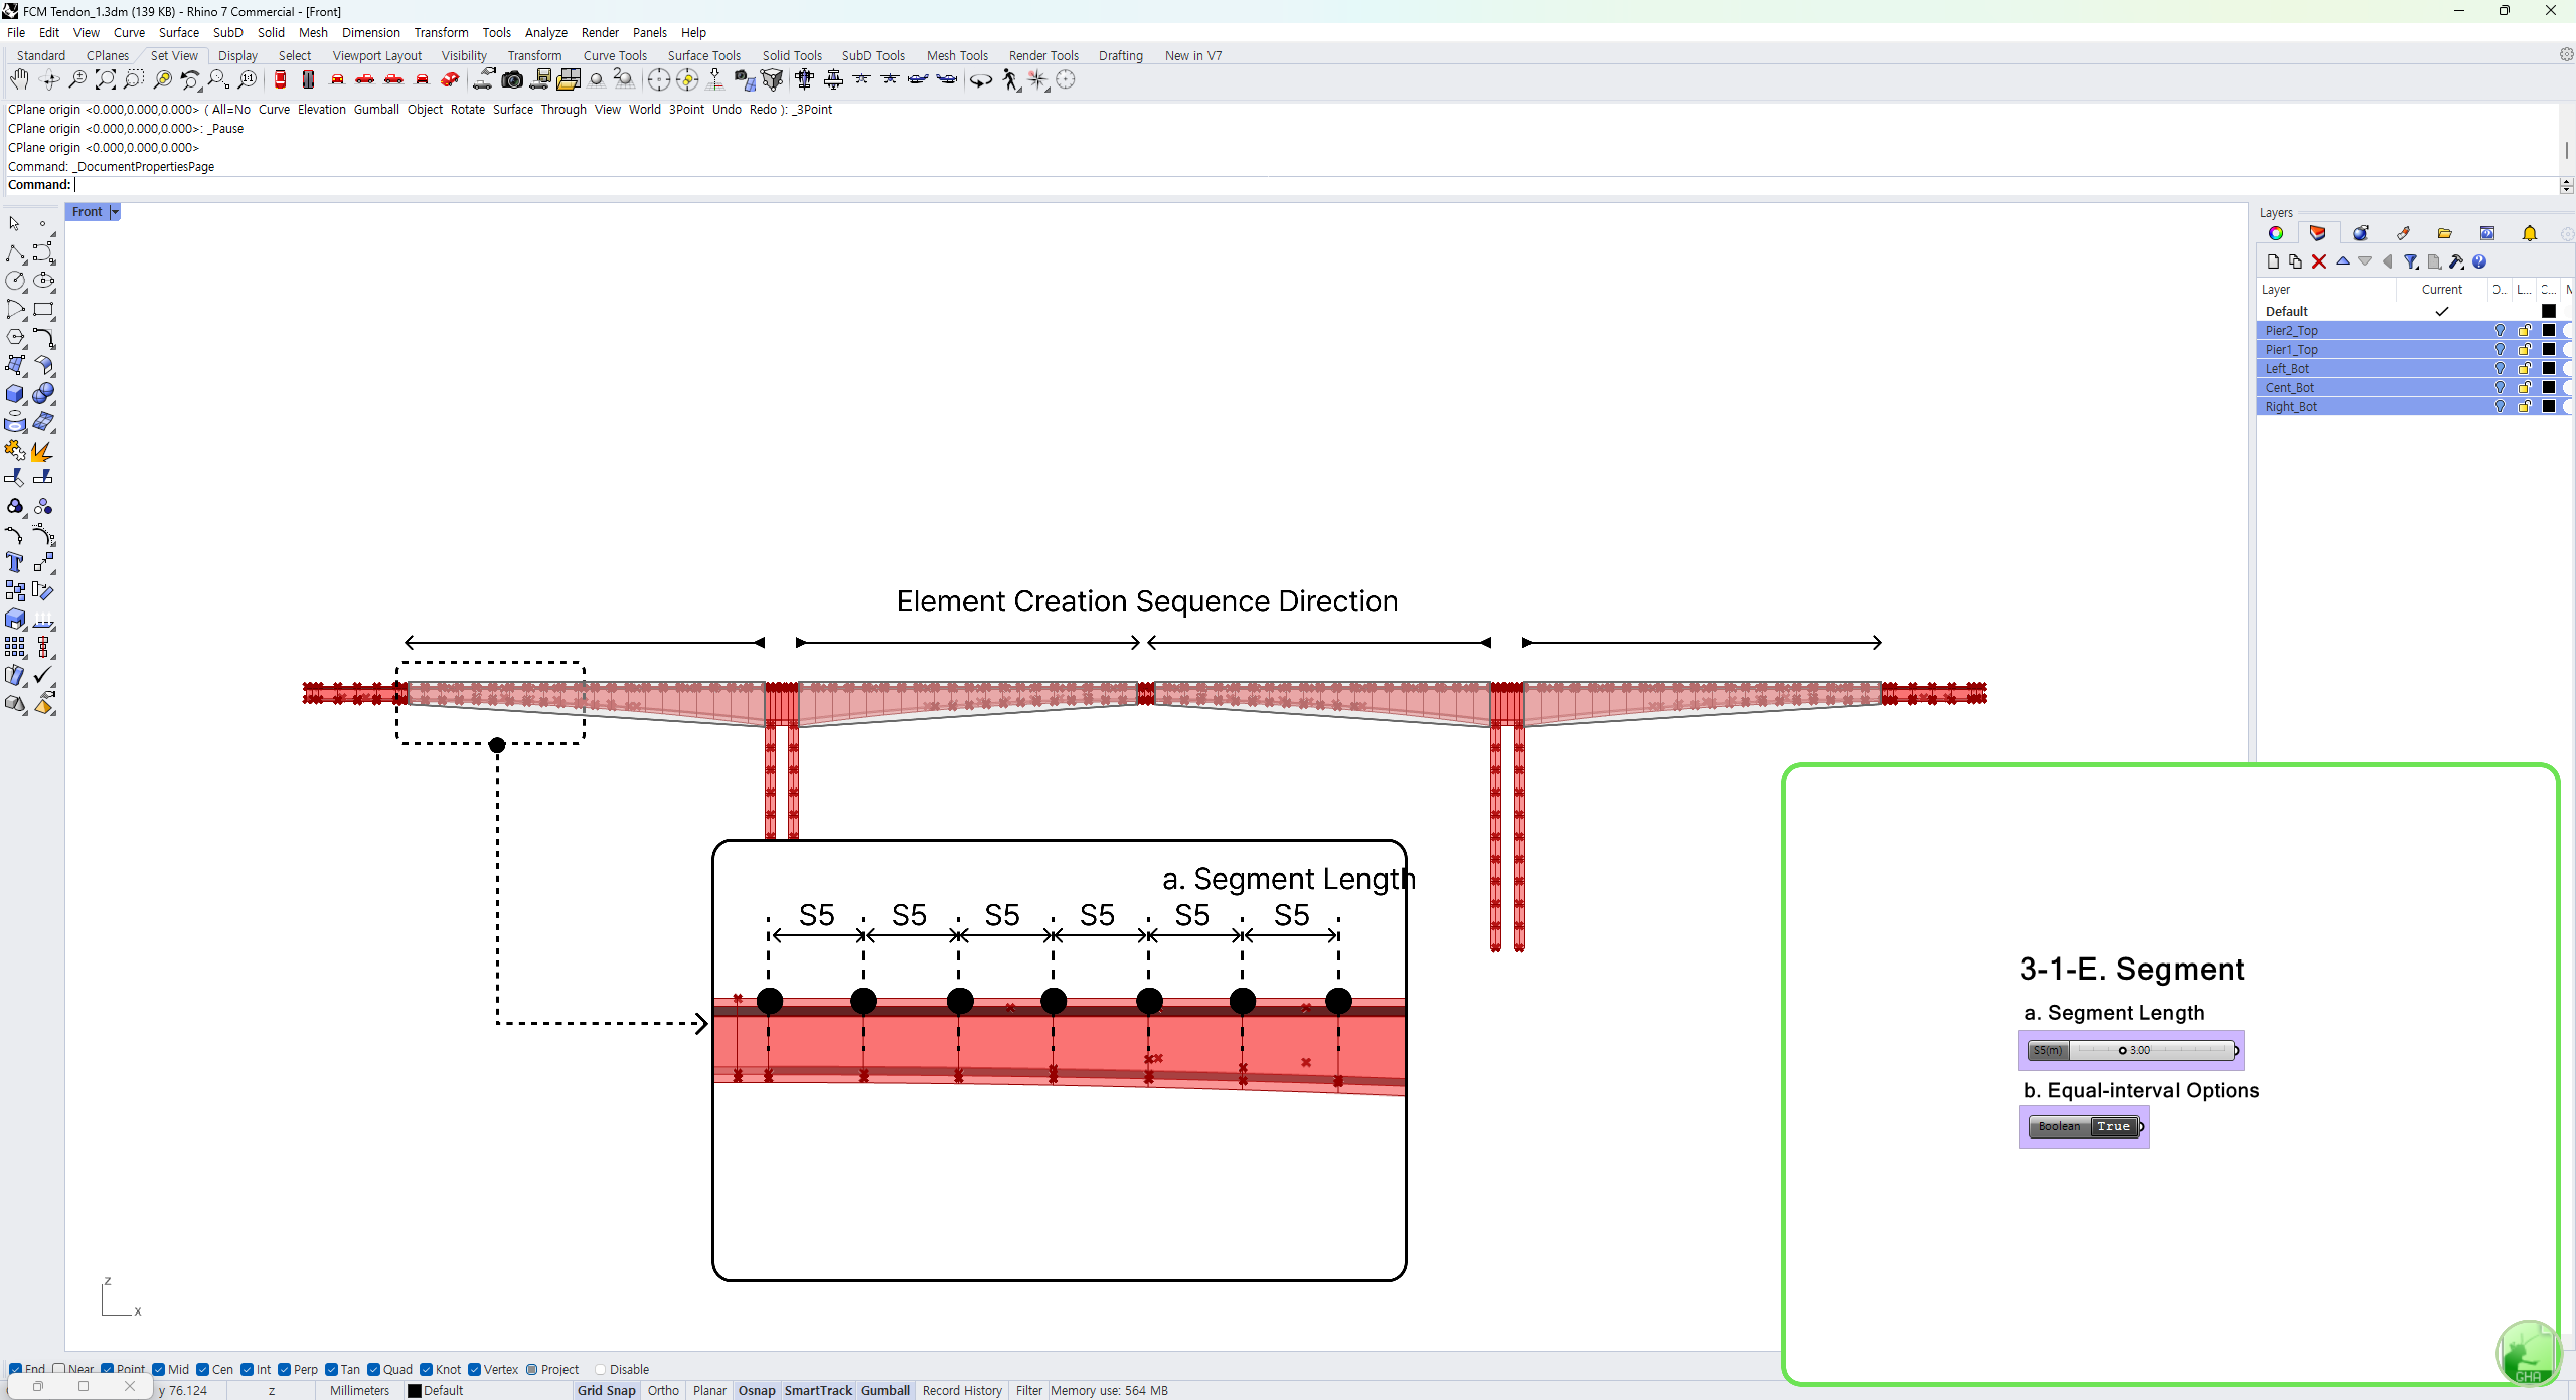Open the Panels menu
Viewport: 2576px width, 1400px height.
point(650,33)
